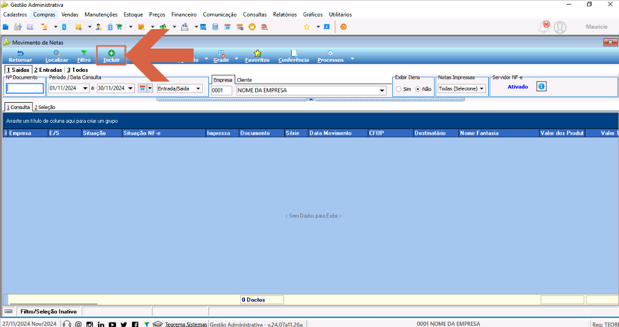Switch to the 2 Seleção tab

pyautogui.click(x=45, y=107)
